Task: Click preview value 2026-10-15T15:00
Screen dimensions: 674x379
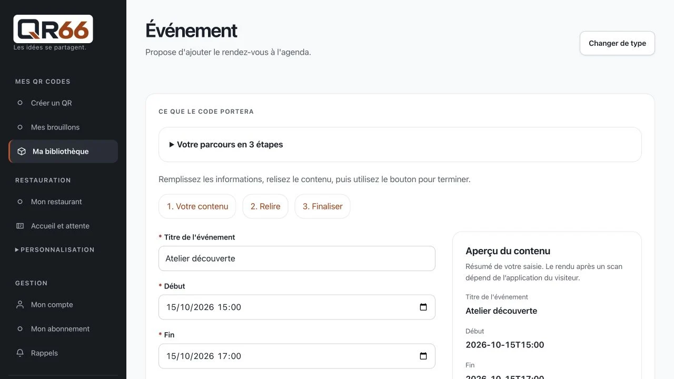Action: click(505, 345)
